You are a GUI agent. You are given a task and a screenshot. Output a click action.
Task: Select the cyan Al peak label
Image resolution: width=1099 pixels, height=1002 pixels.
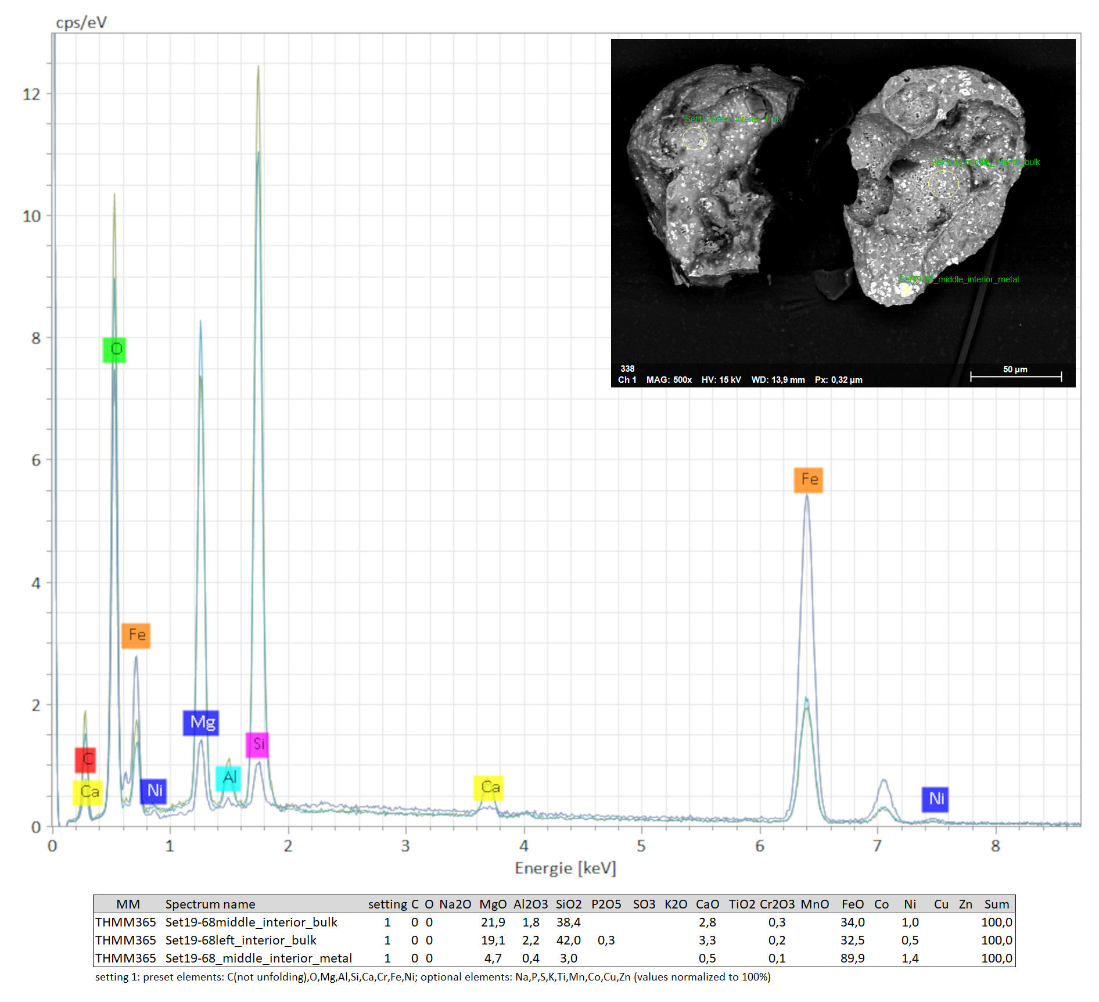pyautogui.click(x=228, y=778)
